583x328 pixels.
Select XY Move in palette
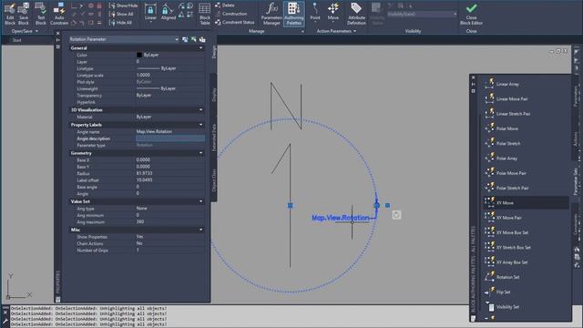point(526,202)
